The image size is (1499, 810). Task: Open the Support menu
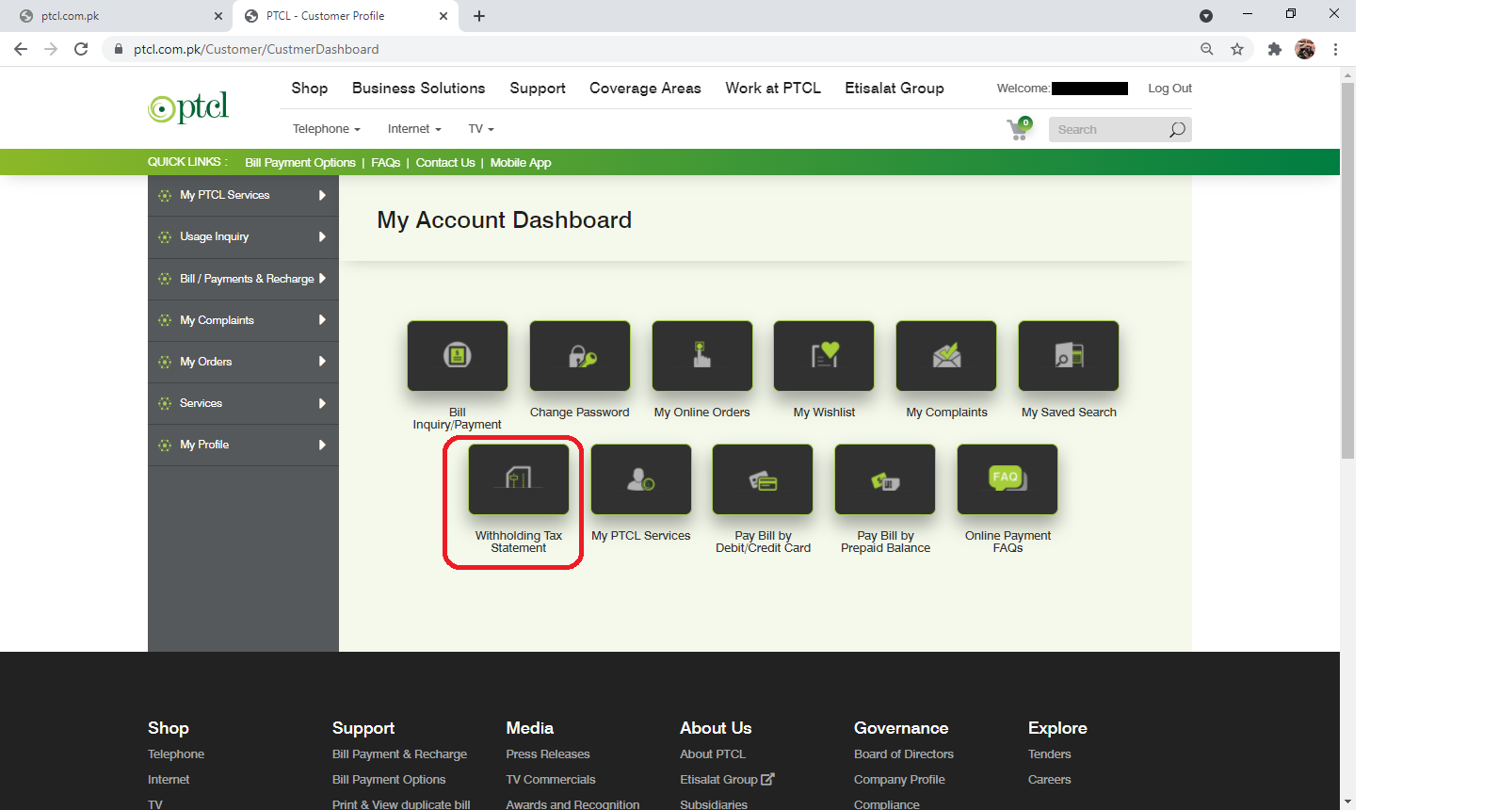(538, 88)
